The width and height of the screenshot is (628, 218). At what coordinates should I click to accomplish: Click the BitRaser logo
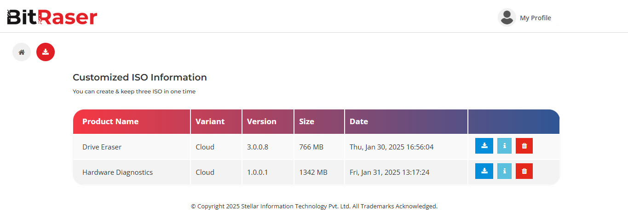coord(52,17)
